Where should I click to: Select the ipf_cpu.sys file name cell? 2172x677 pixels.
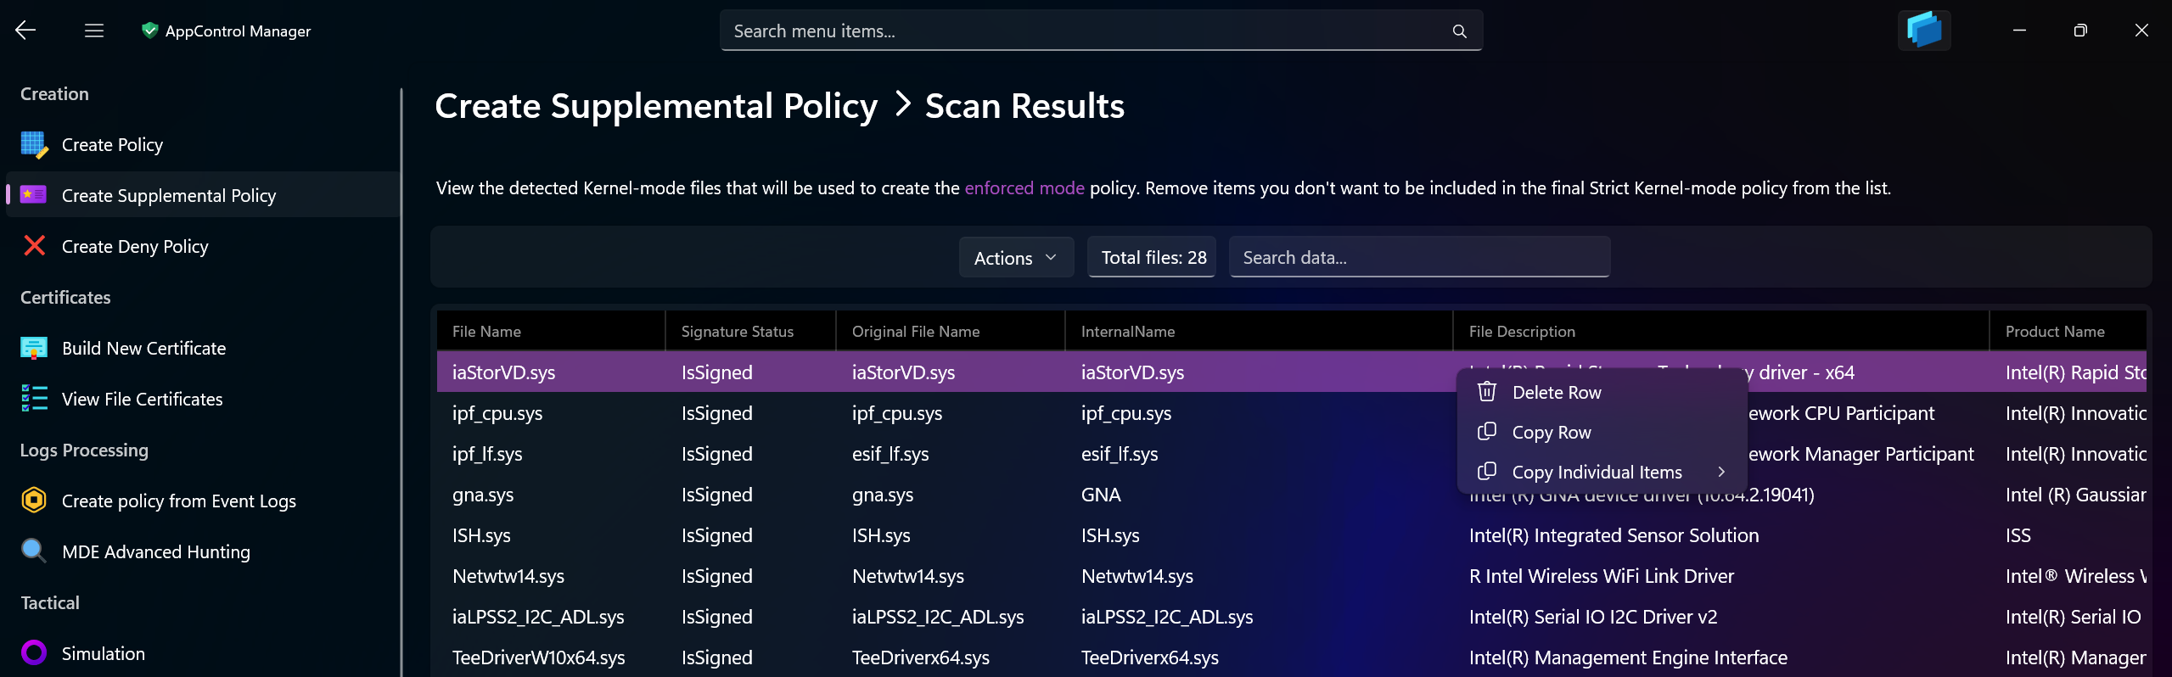coord(497,413)
